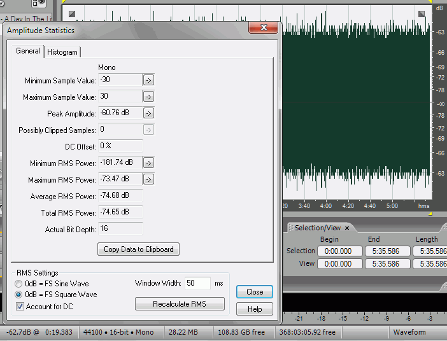Click the upper-left zoom handle on the waveform
The image size is (447, 341).
click(72, 13)
